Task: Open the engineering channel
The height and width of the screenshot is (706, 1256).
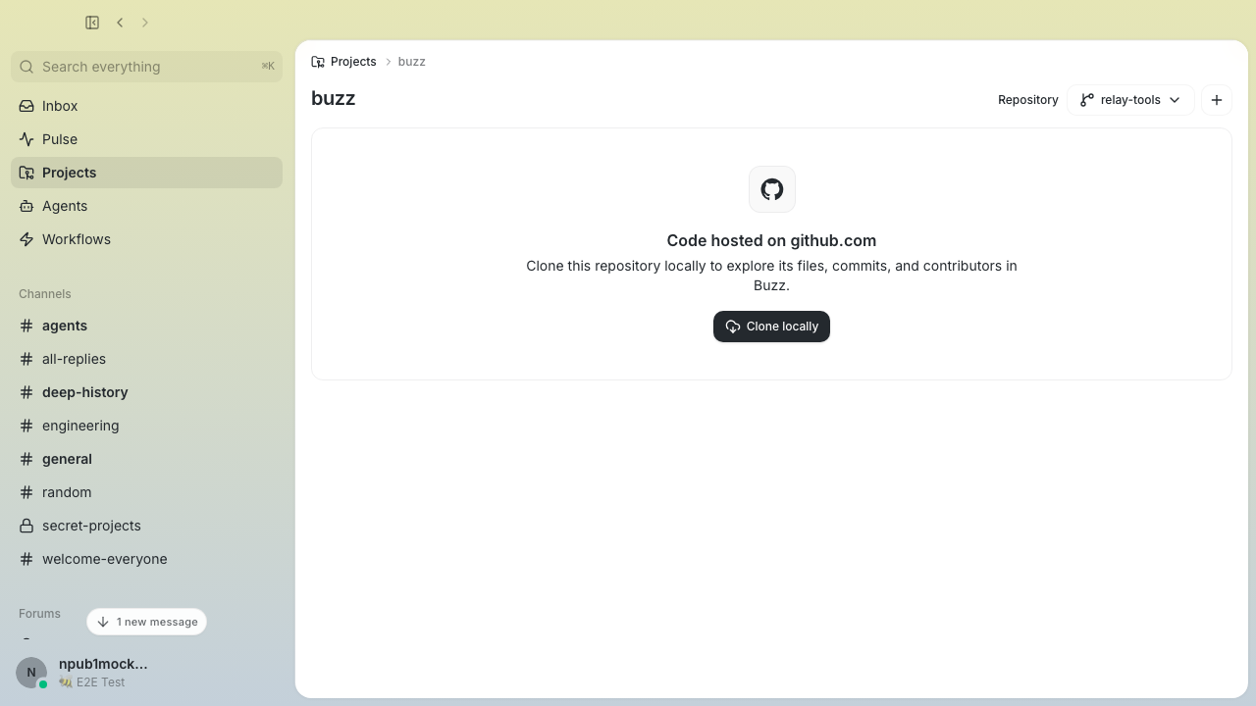Action: click(x=147, y=426)
